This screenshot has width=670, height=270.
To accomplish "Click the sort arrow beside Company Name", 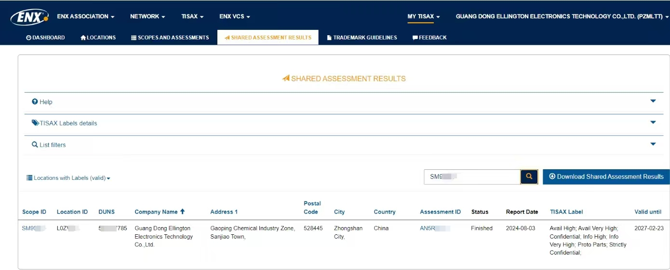I will (x=182, y=212).
